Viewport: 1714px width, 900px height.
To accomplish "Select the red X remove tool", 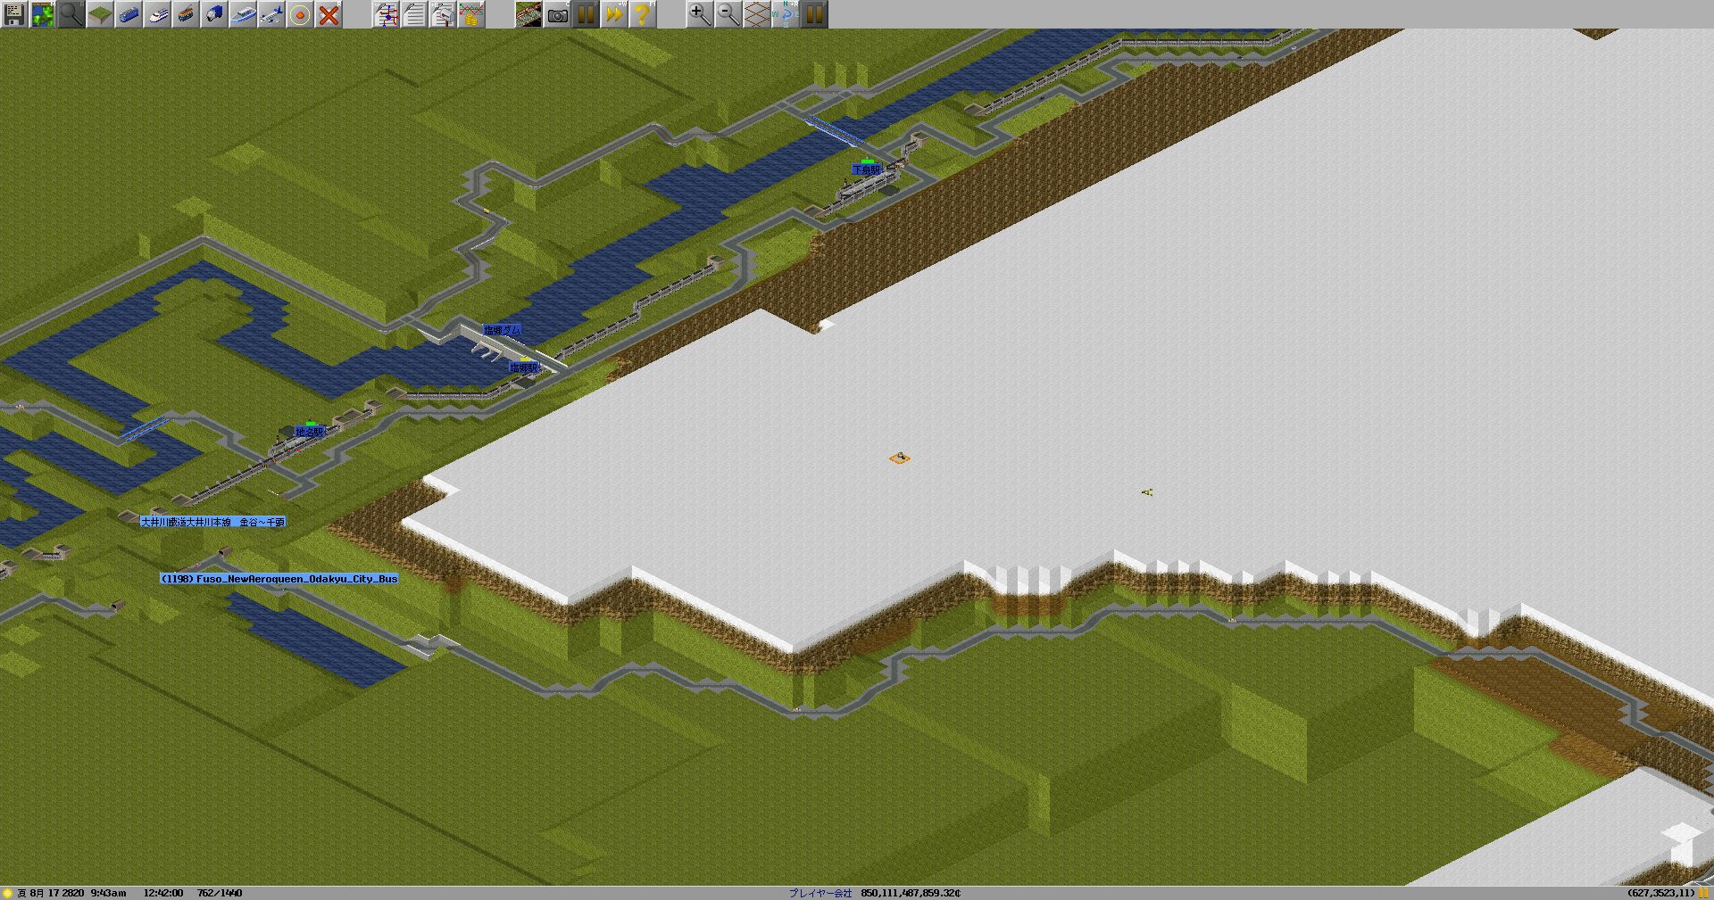I will pos(329,14).
